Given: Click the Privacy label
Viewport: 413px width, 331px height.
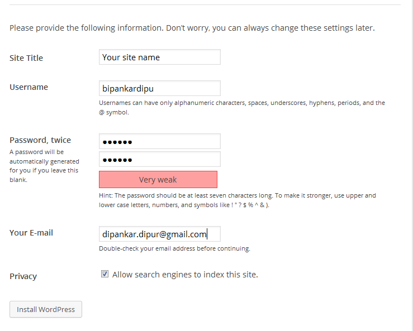Looking at the screenshot, I should 23,276.
